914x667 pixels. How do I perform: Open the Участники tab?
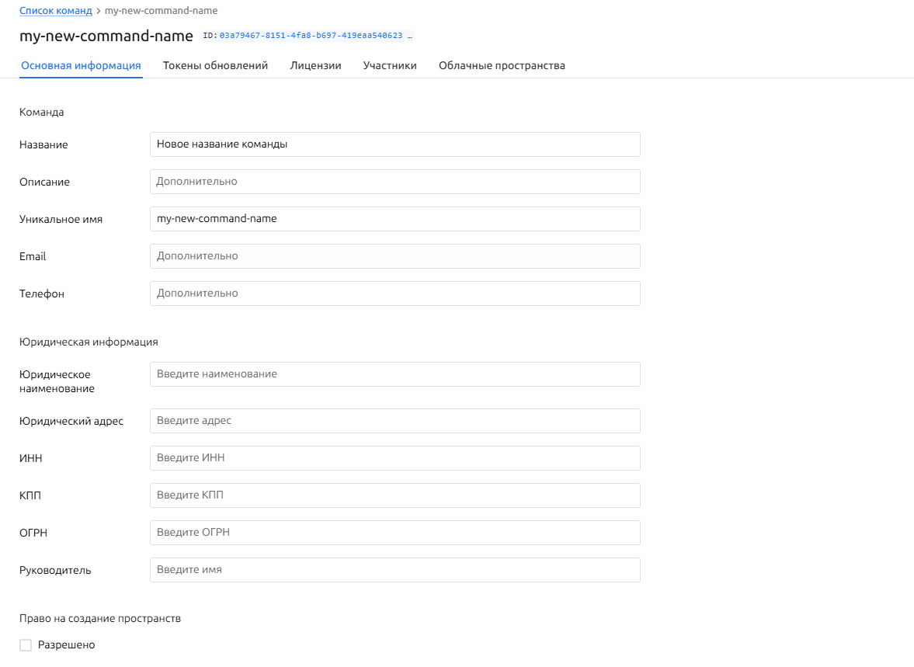point(390,66)
